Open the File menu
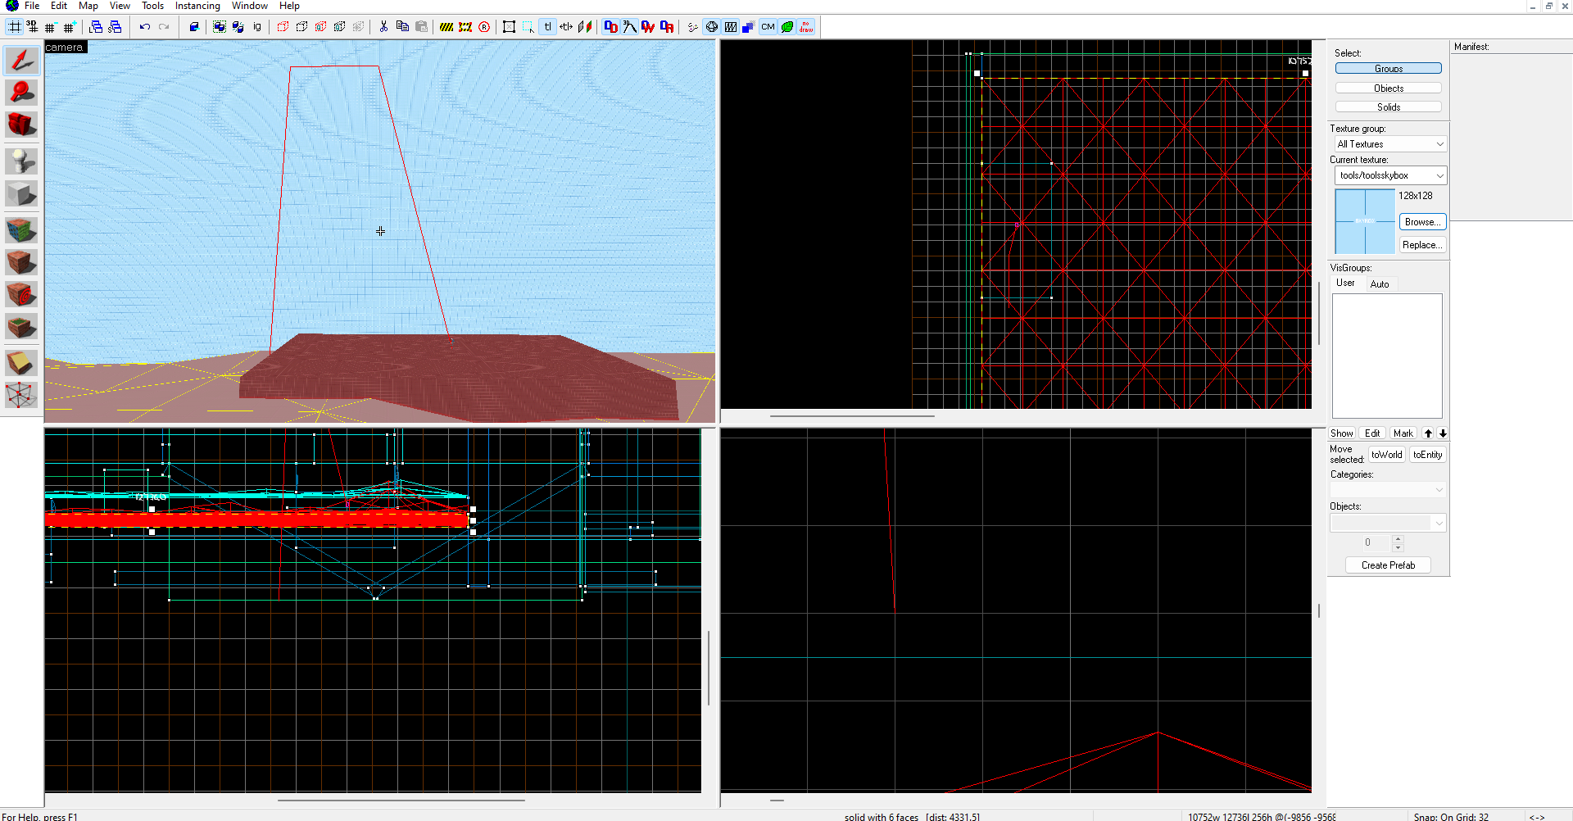This screenshot has width=1573, height=821. click(32, 6)
